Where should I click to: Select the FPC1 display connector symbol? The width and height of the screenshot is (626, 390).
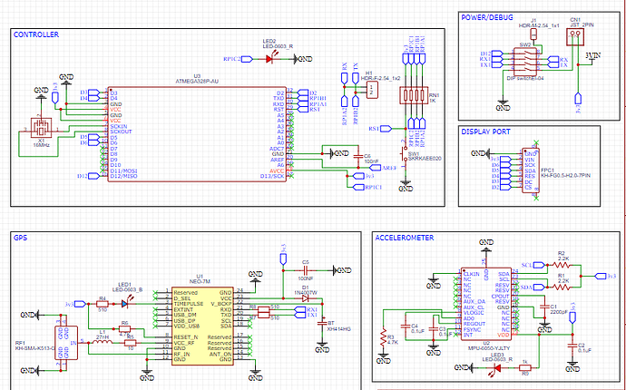pyautogui.click(x=531, y=171)
